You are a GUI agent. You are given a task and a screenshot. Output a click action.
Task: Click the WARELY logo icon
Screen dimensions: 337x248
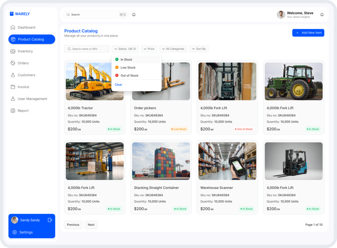(12, 14)
